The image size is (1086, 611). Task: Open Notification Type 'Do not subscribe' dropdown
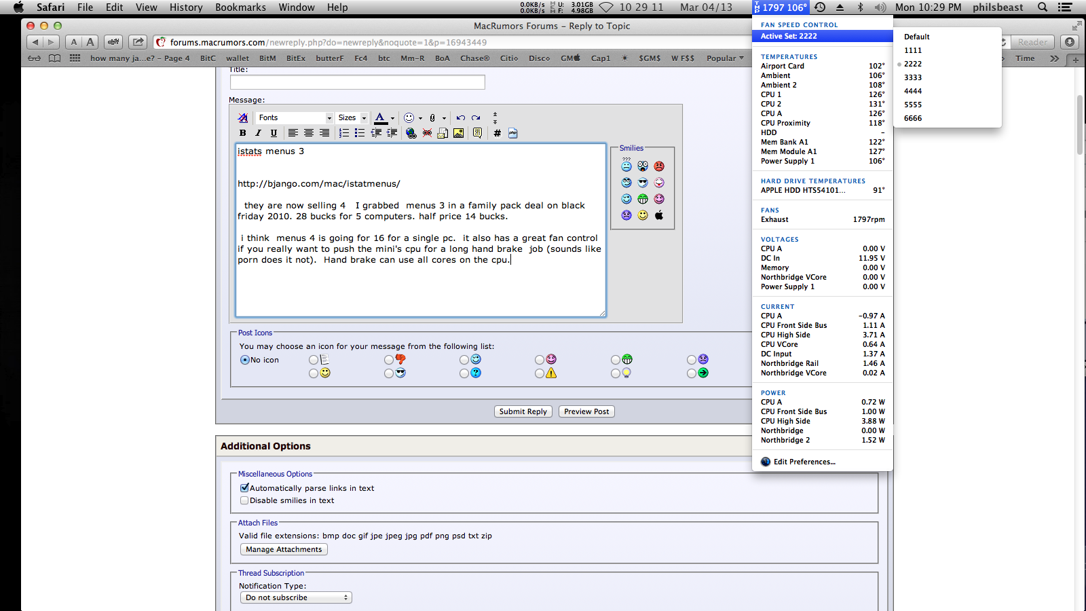coord(296,597)
